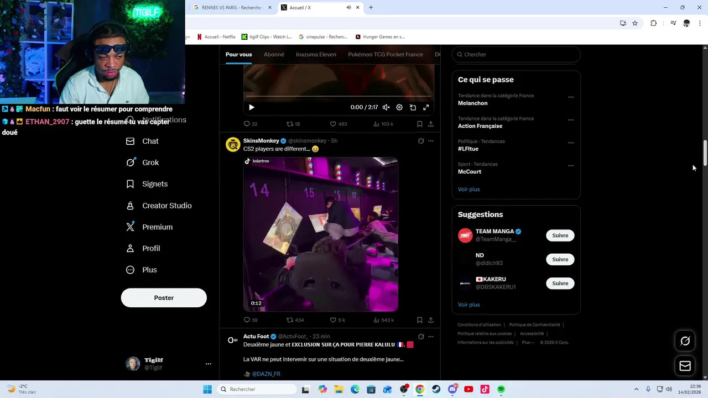This screenshot has height=398, width=708.
Task: Play the top video in the feed
Action: pos(251,107)
